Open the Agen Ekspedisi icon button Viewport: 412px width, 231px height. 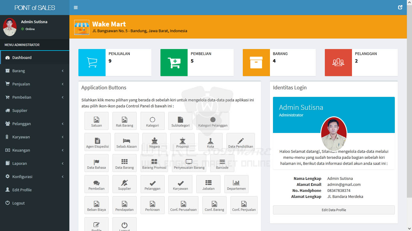coord(97,142)
